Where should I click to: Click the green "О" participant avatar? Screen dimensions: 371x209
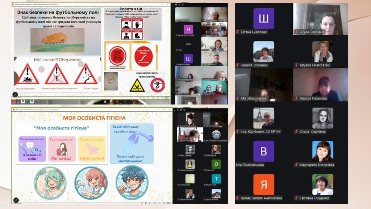216,164
